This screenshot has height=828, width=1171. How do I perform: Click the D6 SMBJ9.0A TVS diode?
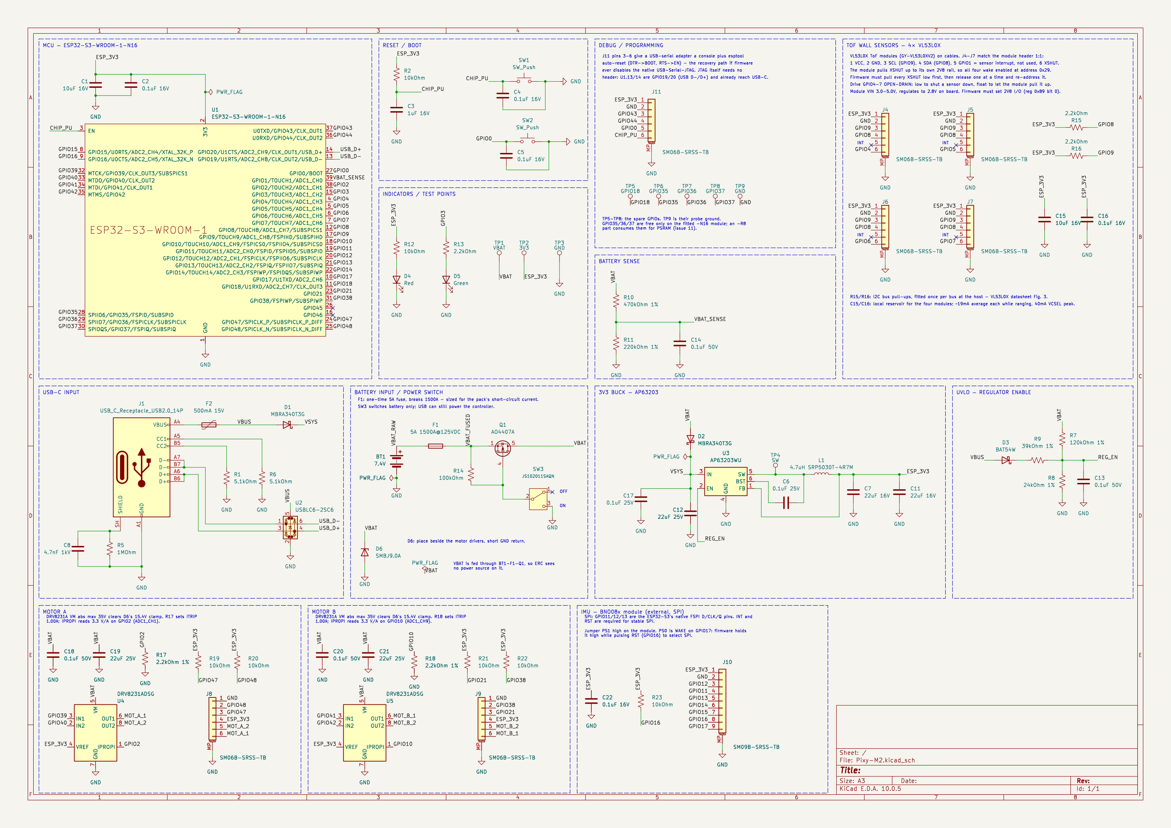click(x=365, y=552)
